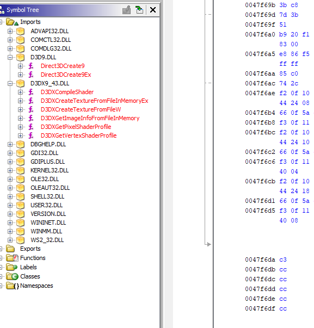Expand the DBGHELP.DLL node

(10, 144)
